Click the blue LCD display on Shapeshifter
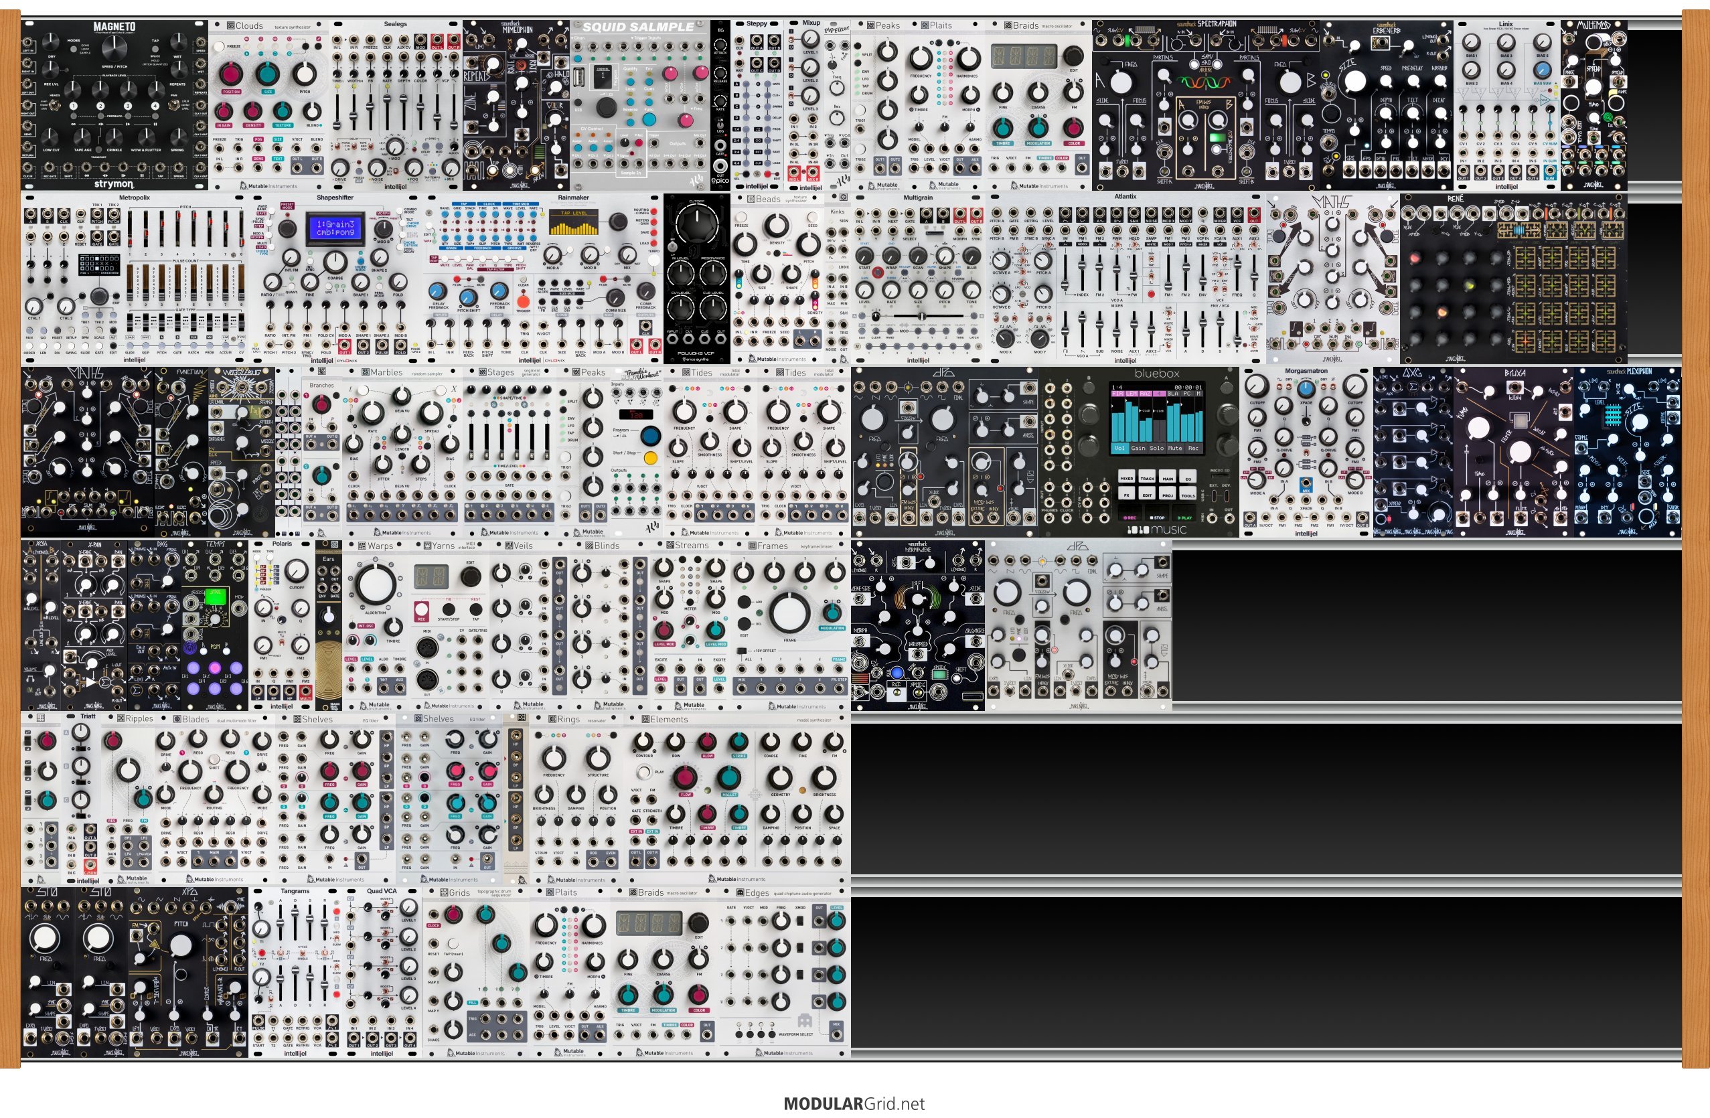The height and width of the screenshot is (1118, 1710). pos(335,228)
